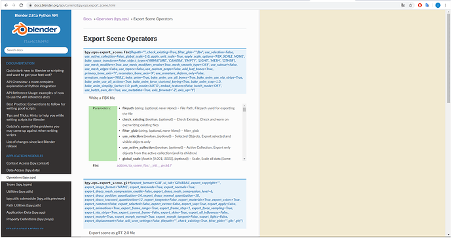Click the APPLICATION MODULES sidebar heading
The height and width of the screenshot is (238, 452).
click(x=25, y=156)
